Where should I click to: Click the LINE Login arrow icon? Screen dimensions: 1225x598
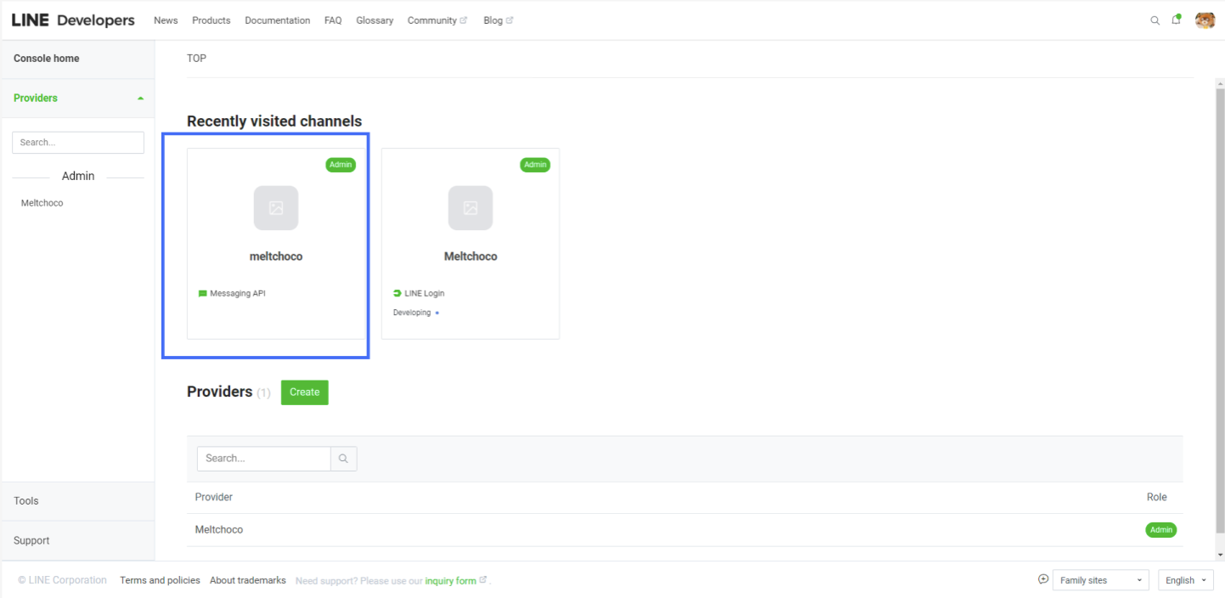(398, 294)
